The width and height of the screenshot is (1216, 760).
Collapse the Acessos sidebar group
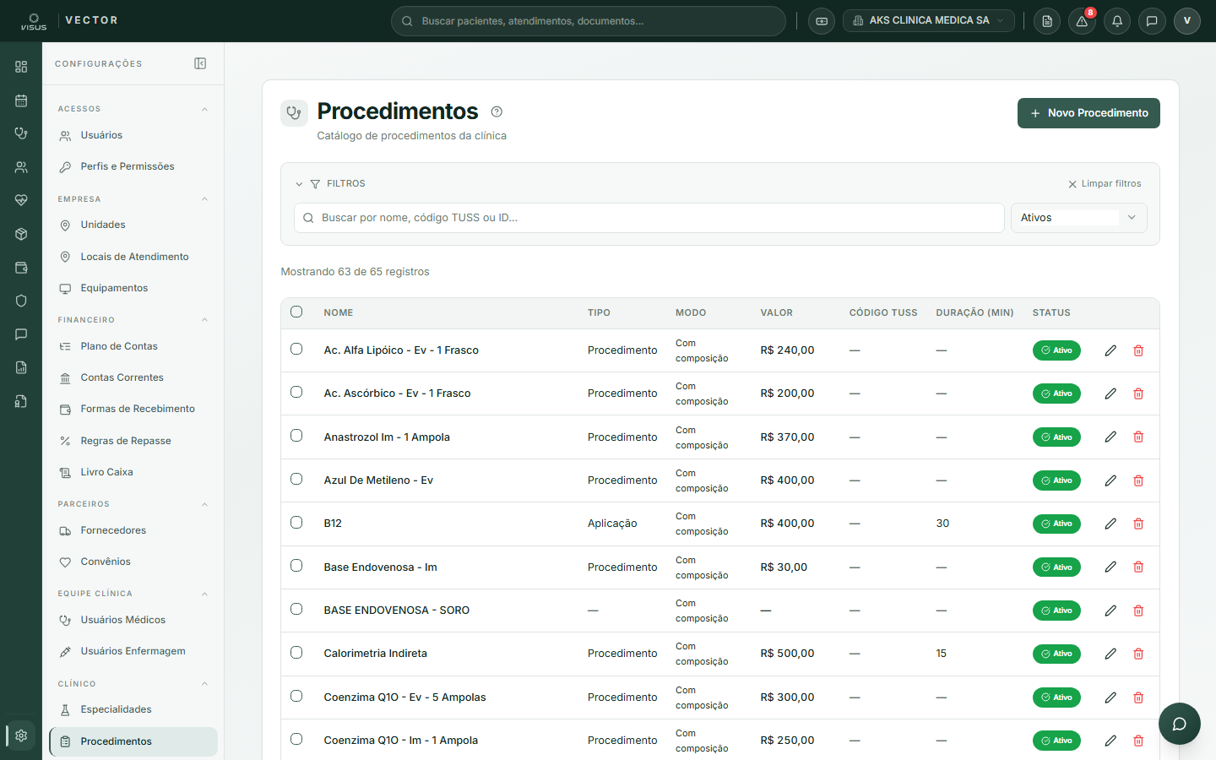coord(204,109)
